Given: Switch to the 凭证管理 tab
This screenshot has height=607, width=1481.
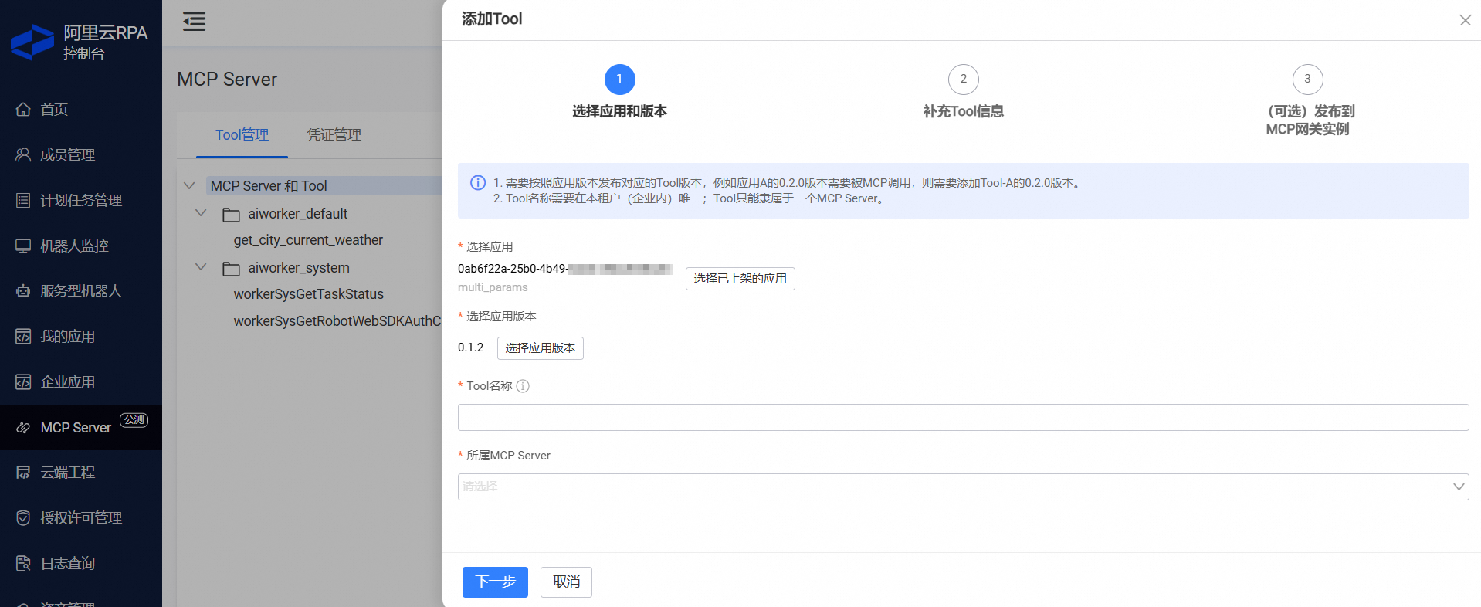Looking at the screenshot, I should [x=334, y=135].
